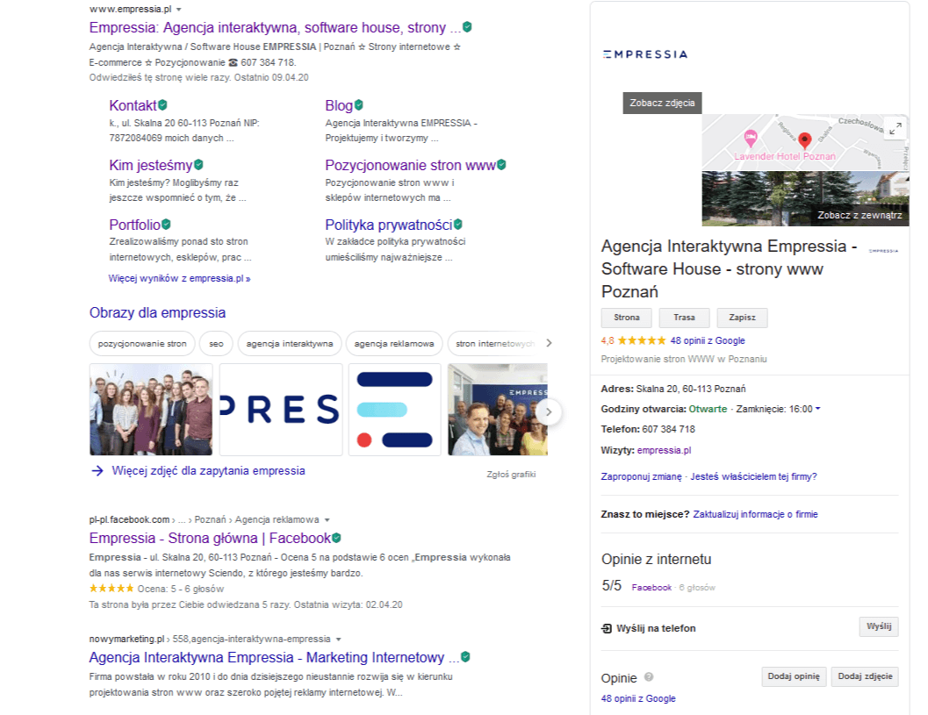
Task: Click the pink Lavender Hotel marker on map
Action: click(x=751, y=139)
